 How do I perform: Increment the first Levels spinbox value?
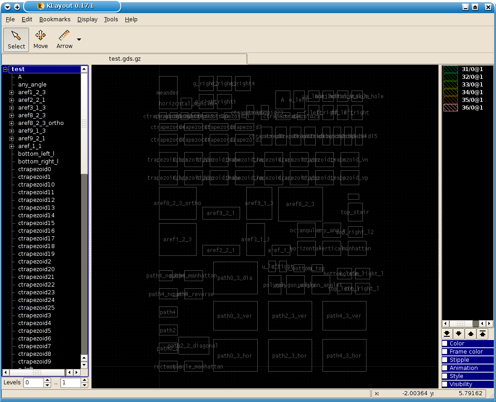[48, 380]
